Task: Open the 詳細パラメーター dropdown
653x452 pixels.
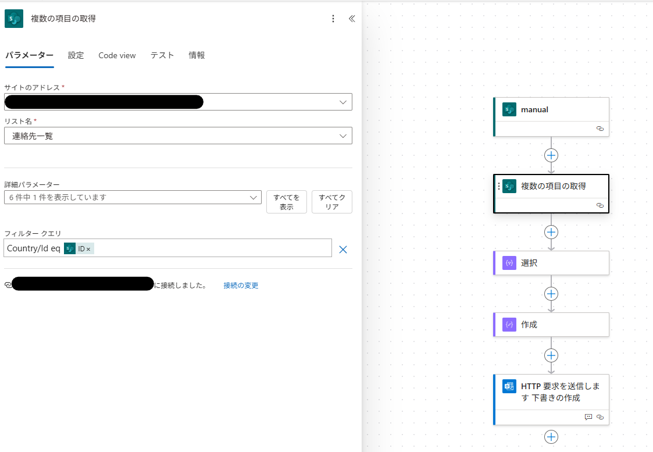Action: pos(133,197)
